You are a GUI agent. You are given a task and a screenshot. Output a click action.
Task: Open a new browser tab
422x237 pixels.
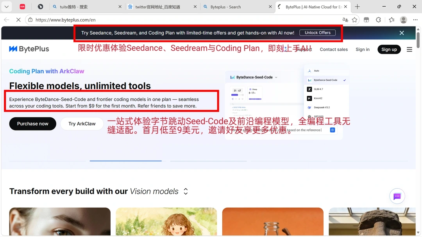coord(358,7)
